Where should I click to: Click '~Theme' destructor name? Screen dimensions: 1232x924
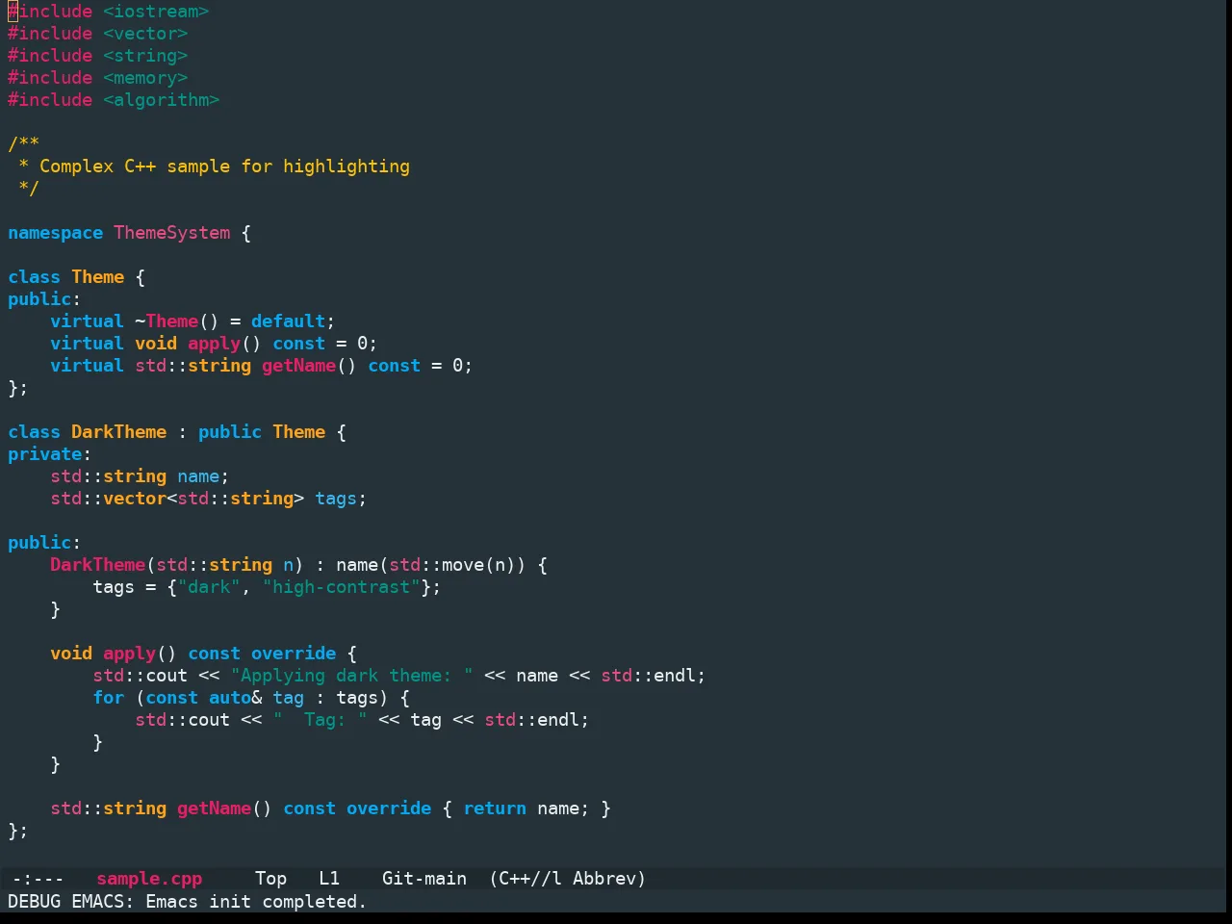[167, 321]
